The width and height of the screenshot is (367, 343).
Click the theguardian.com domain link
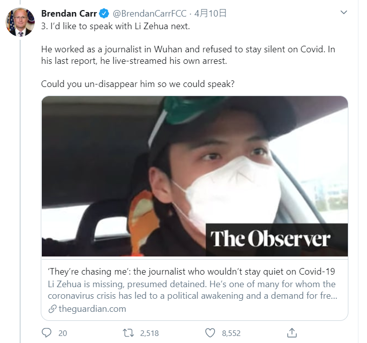point(92,309)
